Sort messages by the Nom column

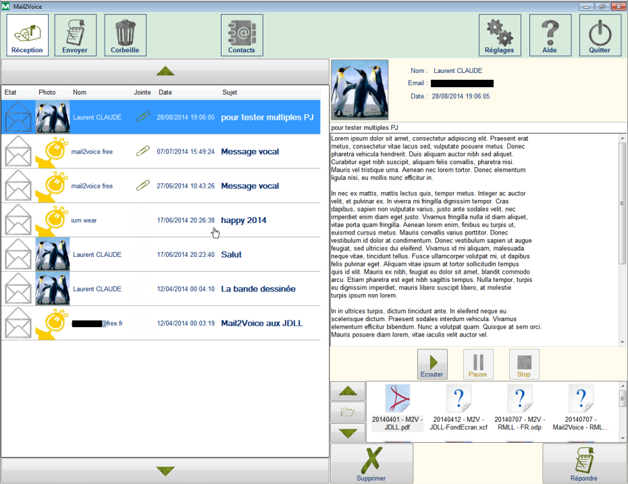coord(100,92)
